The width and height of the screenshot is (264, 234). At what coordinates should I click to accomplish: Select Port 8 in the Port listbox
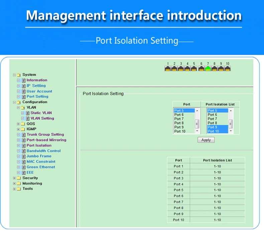click(184, 123)
